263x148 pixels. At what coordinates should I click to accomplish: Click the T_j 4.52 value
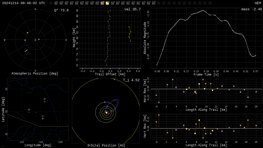(x=131, y=80)
